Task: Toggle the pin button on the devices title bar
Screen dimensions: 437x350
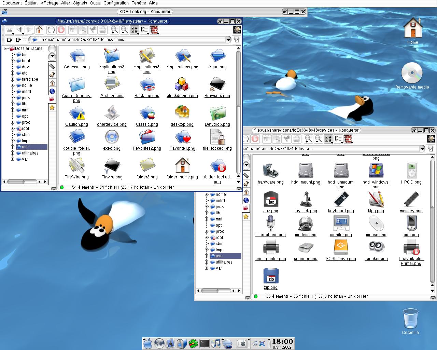Action: (414, 130)
